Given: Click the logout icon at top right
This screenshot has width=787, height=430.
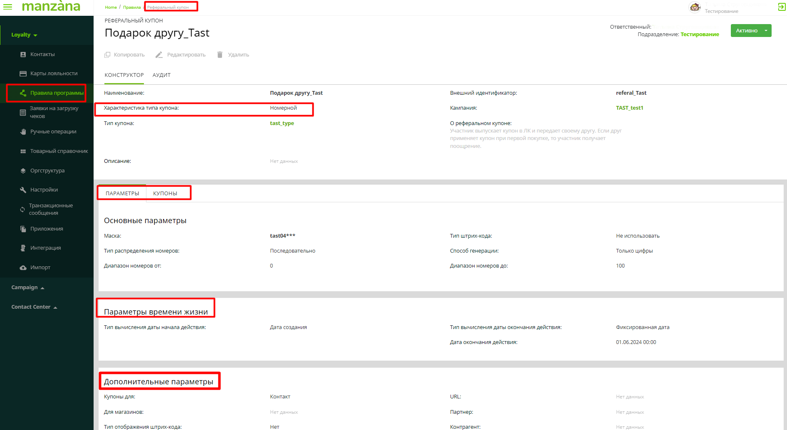Looking at the screenshot, I should (782, 7).
